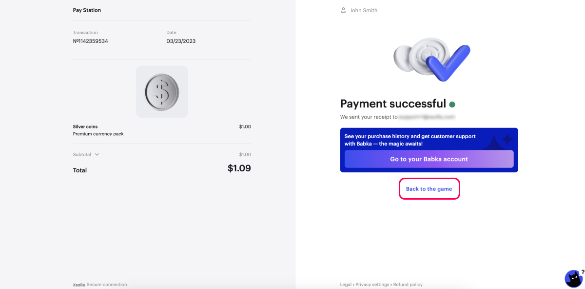
Task: Click the Pay Station header title
Action: click(87, 10)
